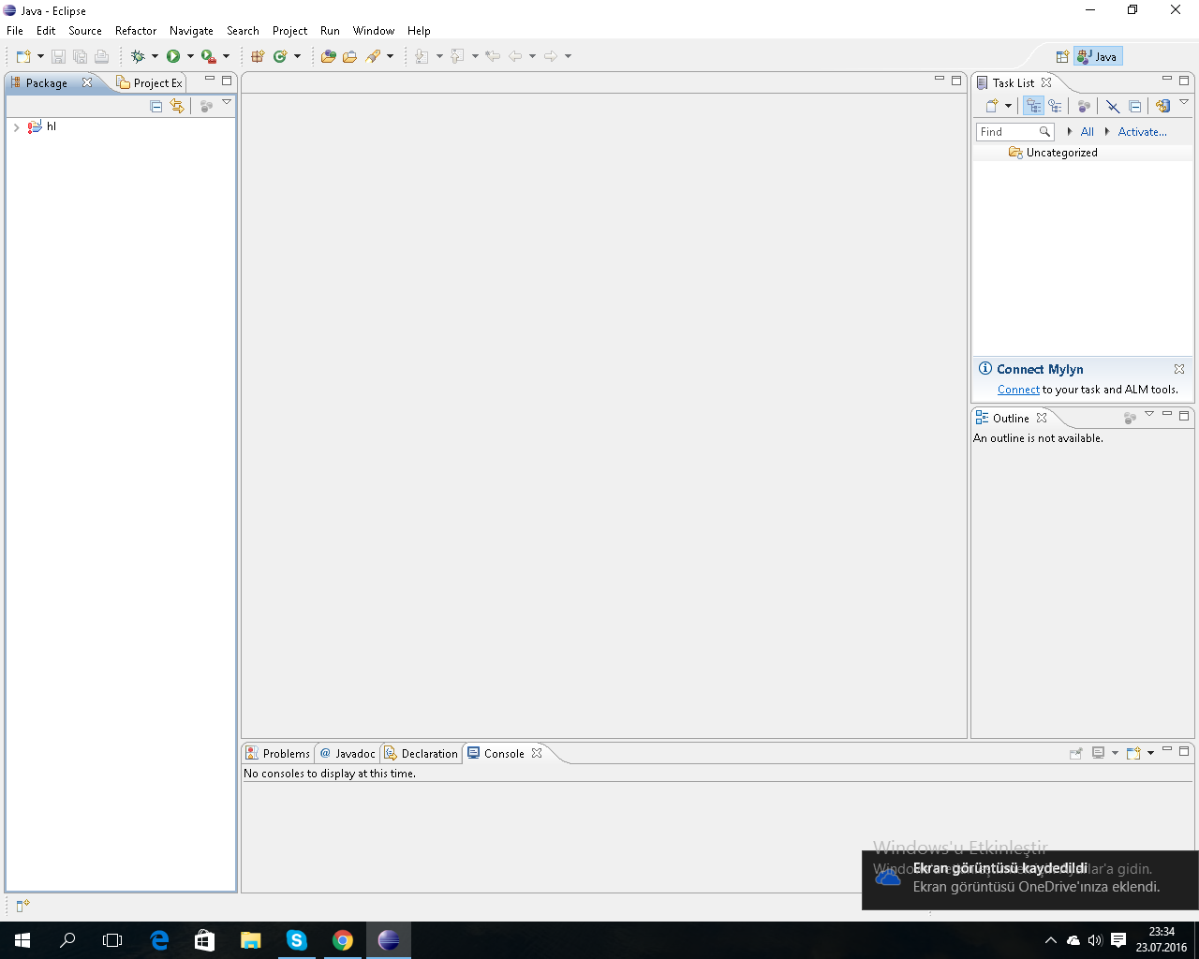
Task: Click the New Java Package icon
Action: click(x=258, y=56)
